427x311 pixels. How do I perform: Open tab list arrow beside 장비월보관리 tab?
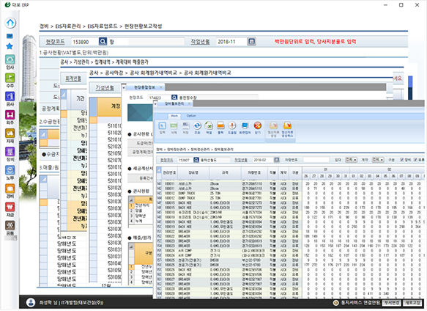pyautogui.click(x=155, y=104)
